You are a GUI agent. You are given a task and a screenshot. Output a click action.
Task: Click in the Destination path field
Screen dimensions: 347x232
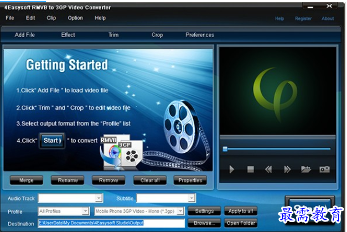point(111,223)
